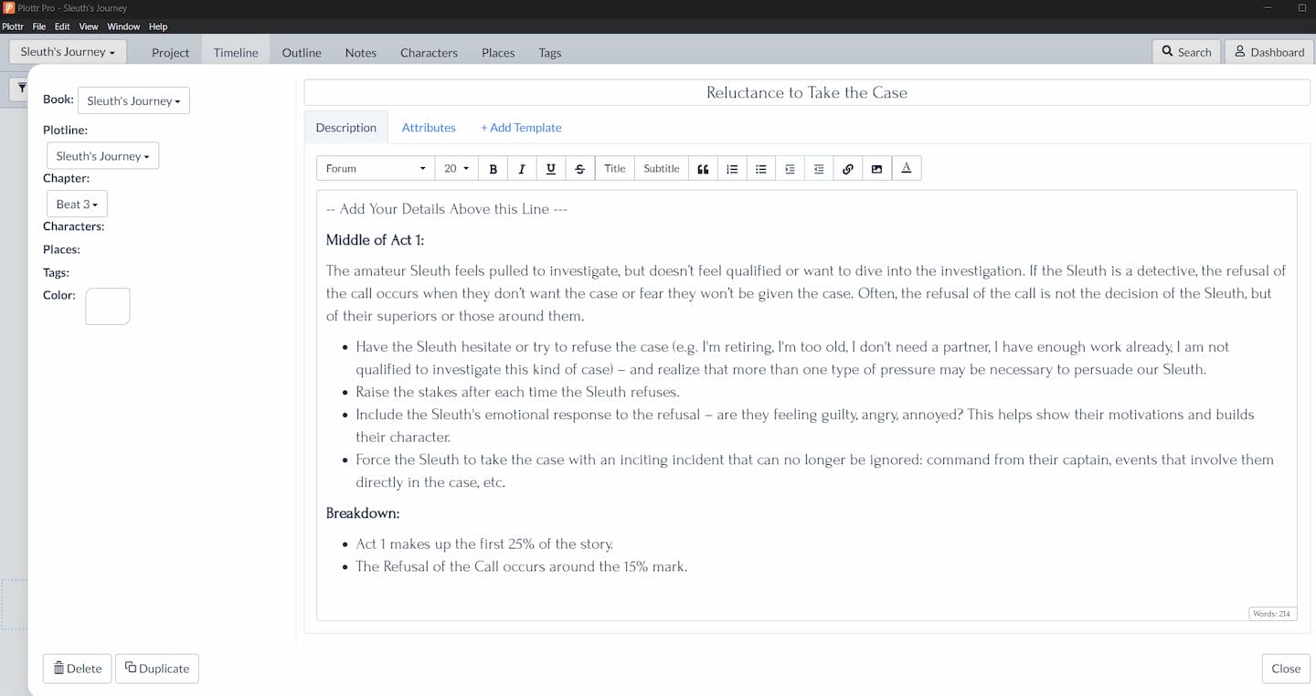
Task: Click the trash icon Delete button
Action: point(77,669)
